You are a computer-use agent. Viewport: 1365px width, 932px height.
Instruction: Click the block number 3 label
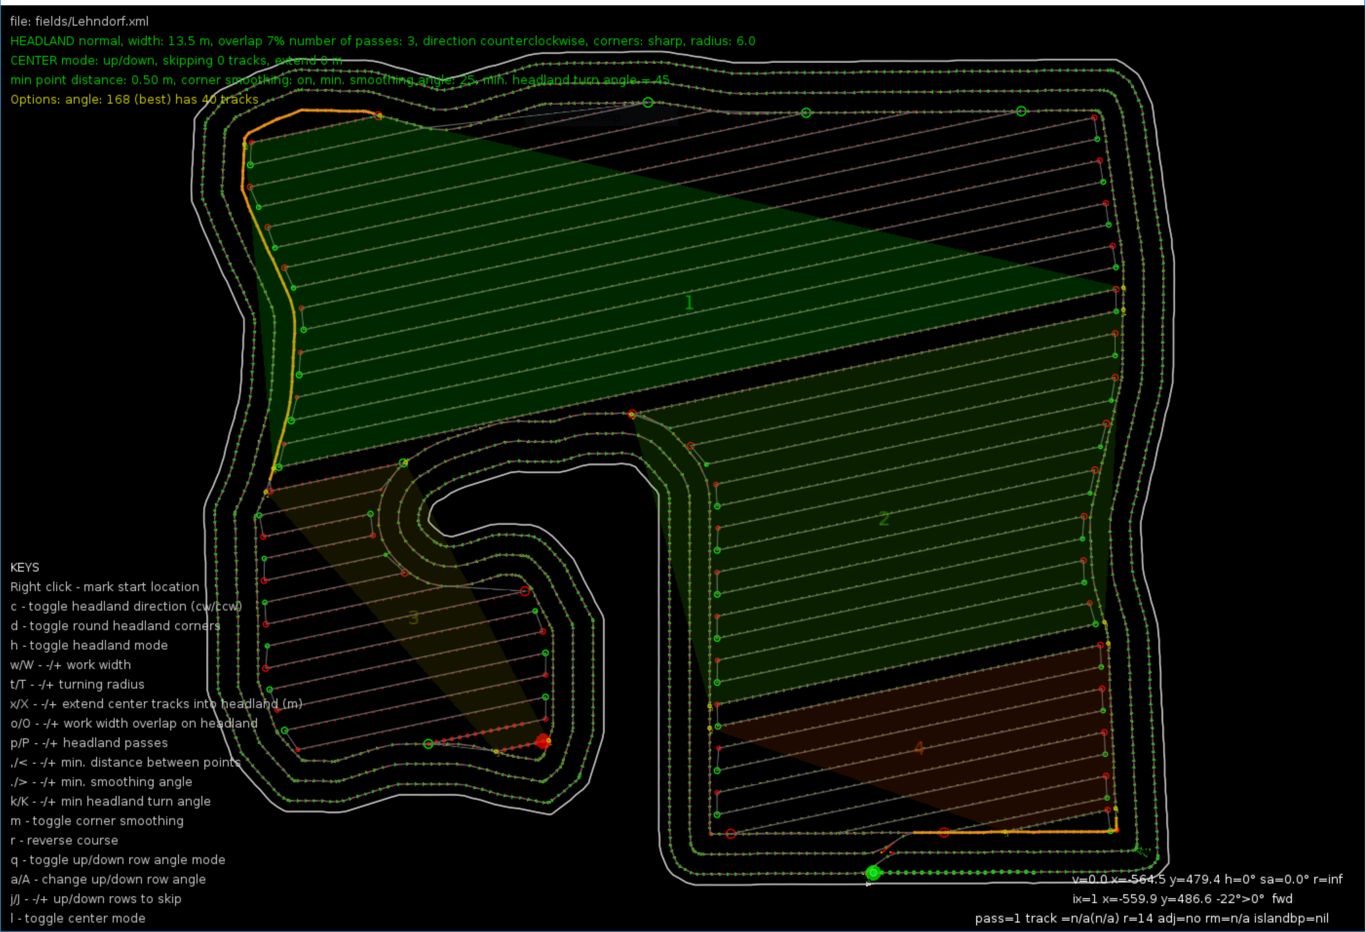[x=413, y=618]
